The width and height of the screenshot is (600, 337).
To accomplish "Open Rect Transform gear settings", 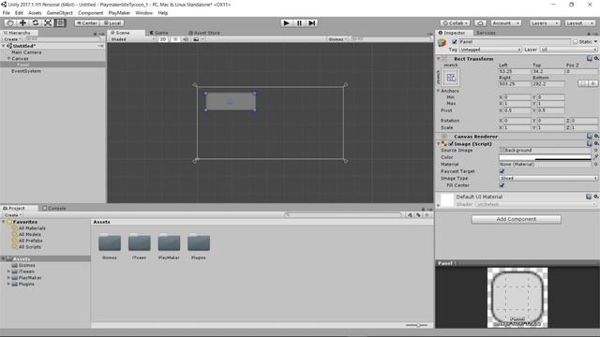I will [596, 58].
